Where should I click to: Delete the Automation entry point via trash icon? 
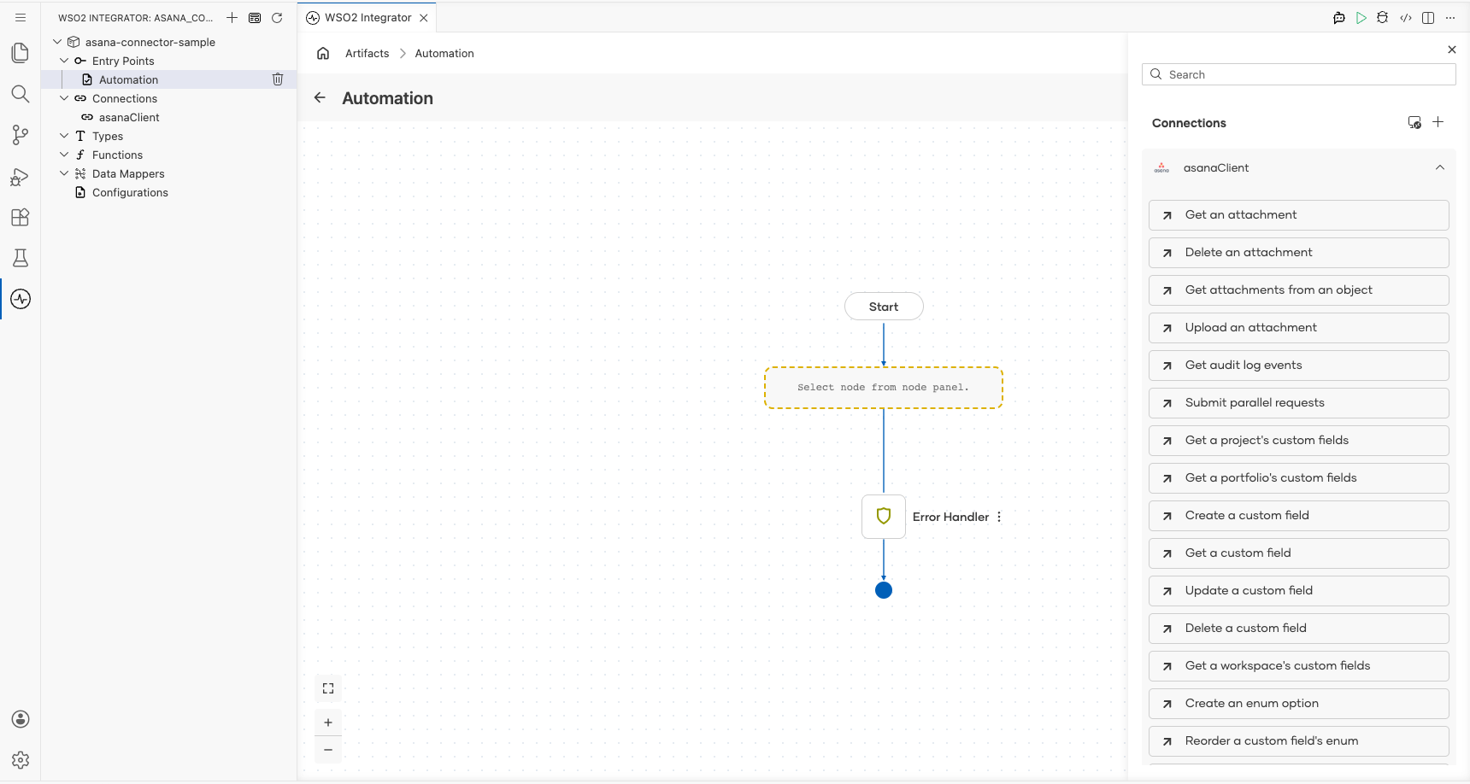tap(278, 79)
